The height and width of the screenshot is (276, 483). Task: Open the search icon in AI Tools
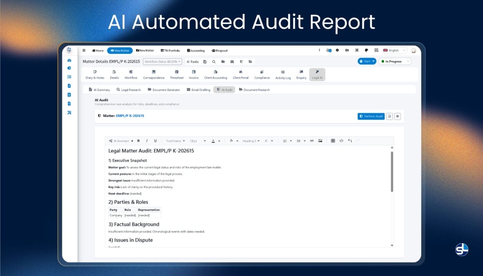[214, 61]
